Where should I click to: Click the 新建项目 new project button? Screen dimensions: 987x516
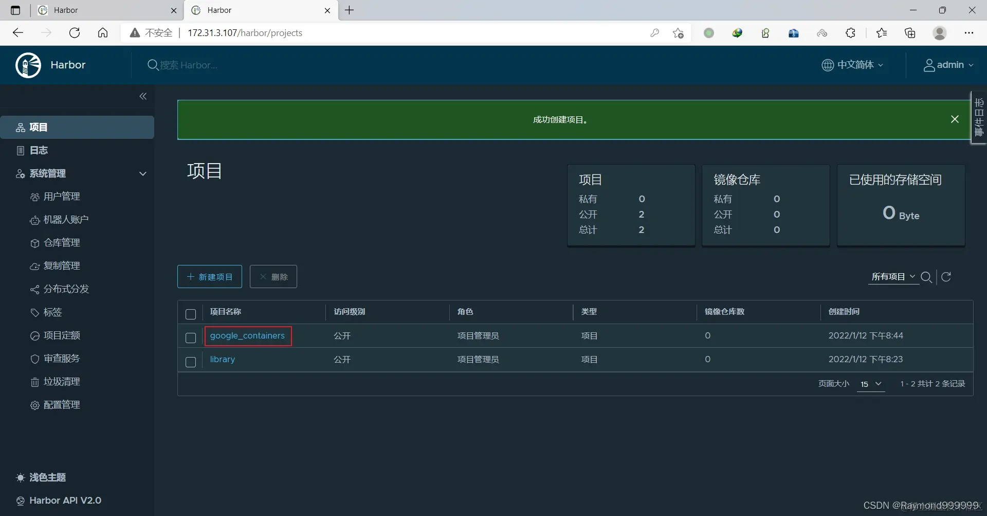pyautogui.click(x=210, y=277)
